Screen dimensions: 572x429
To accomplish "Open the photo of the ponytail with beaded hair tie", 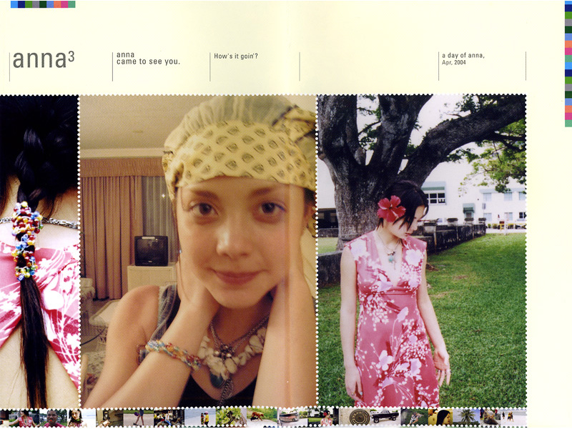I will click(x=39, y=250).
